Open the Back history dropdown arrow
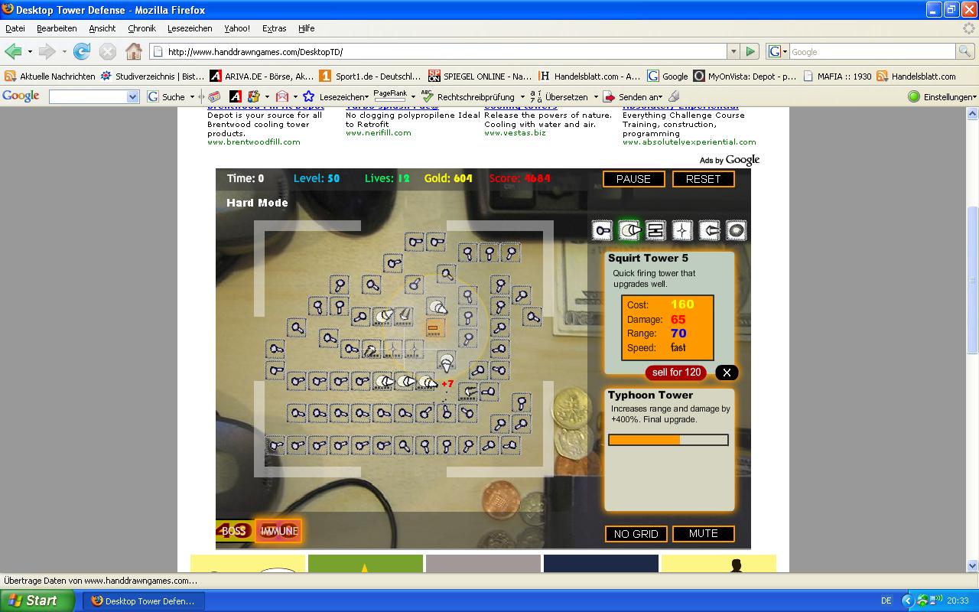Viewport: 979px width, 612px height. point(30,52)
